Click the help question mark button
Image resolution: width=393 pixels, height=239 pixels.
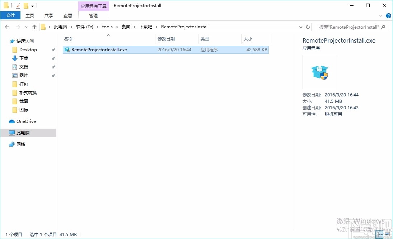click(x=388, y=15)
